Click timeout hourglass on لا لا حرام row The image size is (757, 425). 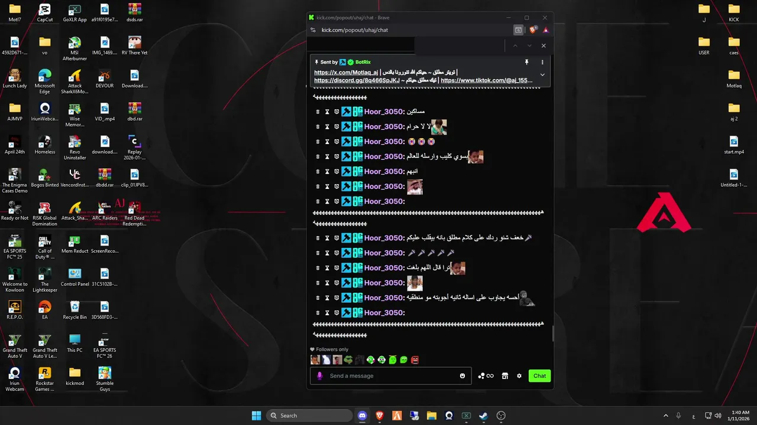(327, 126)
